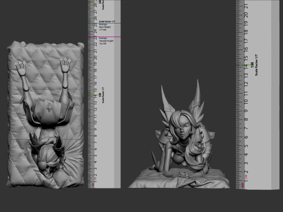The image size is (283, 212).
Task: Click the '162 CM' female height label
Action: coord(103,44)
